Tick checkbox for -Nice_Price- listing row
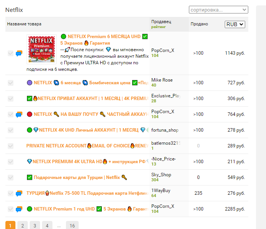The width and height of the screenshot is (266, 229). click(10, 162)
